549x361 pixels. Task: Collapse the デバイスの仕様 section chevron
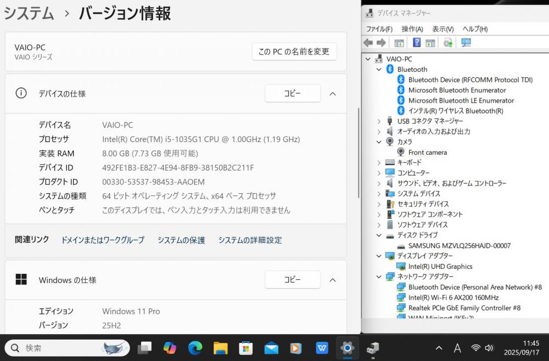[333, 94]
